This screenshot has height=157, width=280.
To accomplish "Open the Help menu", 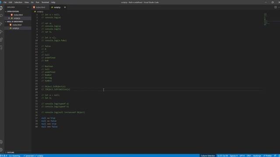I will pos(53,2).
